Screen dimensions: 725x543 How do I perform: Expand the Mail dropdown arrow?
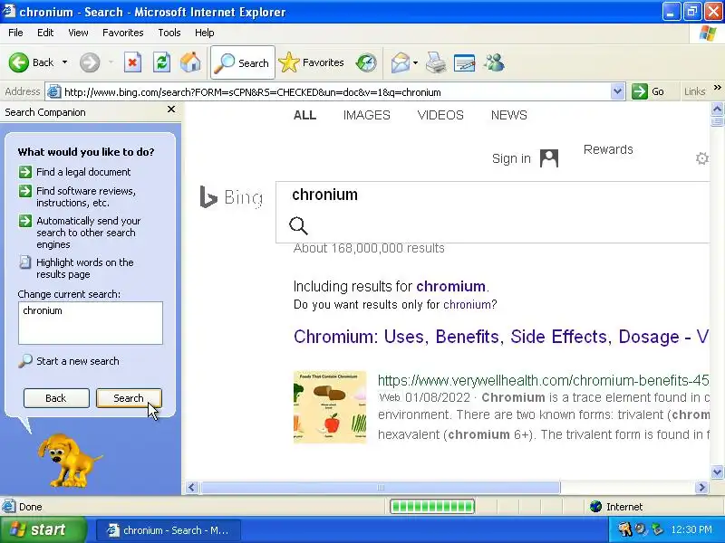[415, 62]
